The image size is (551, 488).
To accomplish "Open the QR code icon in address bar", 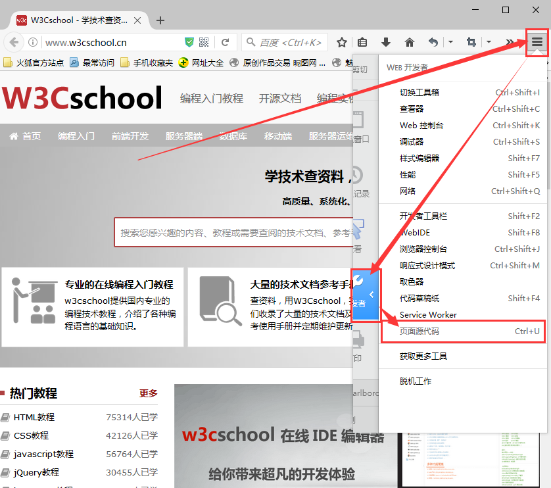I will [x=204, y=42].
